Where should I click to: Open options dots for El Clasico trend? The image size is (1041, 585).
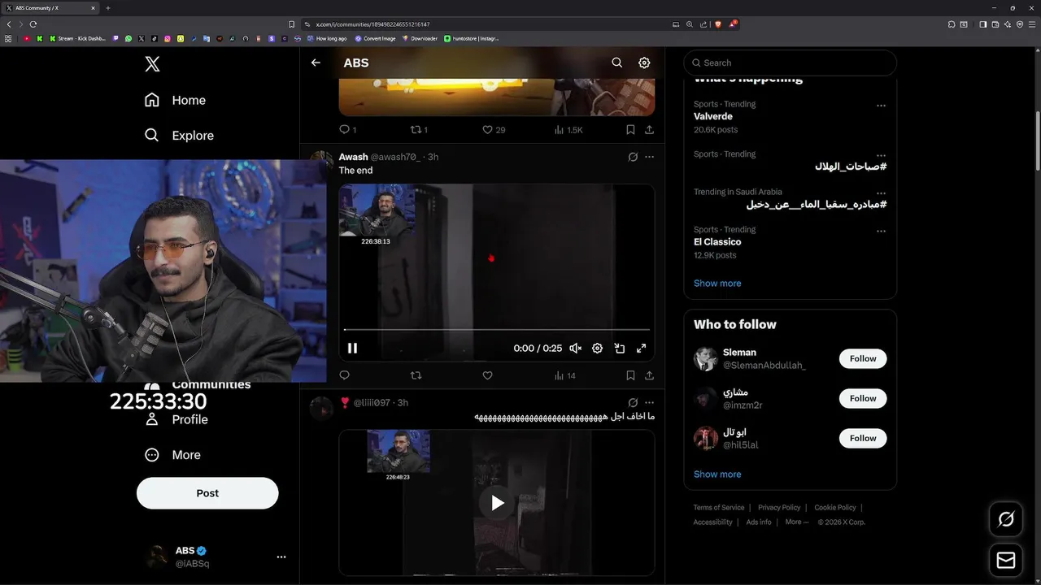coord(881,231)
